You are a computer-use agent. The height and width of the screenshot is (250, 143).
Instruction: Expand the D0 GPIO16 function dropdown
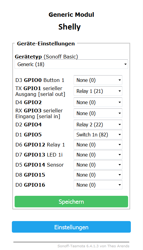[x=98, y=185]
